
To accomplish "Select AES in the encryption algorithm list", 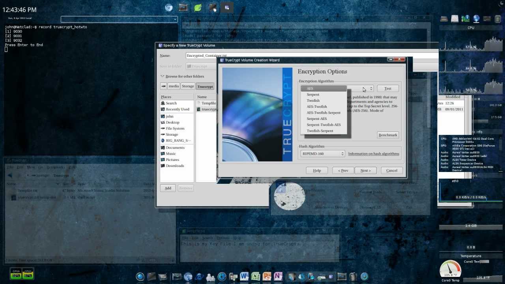I will [x=324, y=88].
